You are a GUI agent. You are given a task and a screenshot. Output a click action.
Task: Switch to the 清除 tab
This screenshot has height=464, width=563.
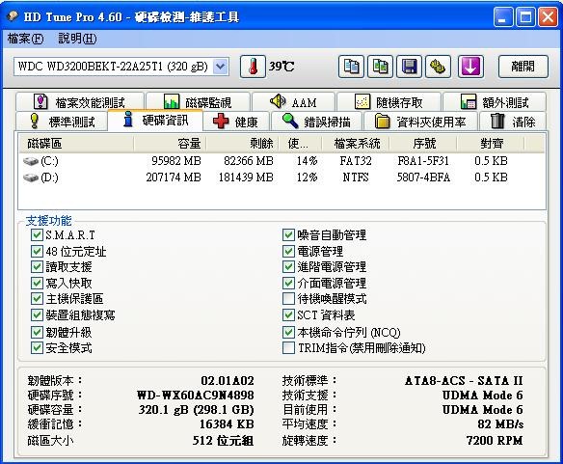513,122
